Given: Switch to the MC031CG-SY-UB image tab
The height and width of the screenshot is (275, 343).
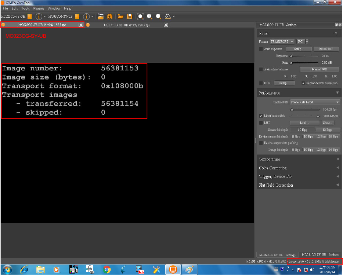Looking at the screenshot, I should tap(127, 25).
